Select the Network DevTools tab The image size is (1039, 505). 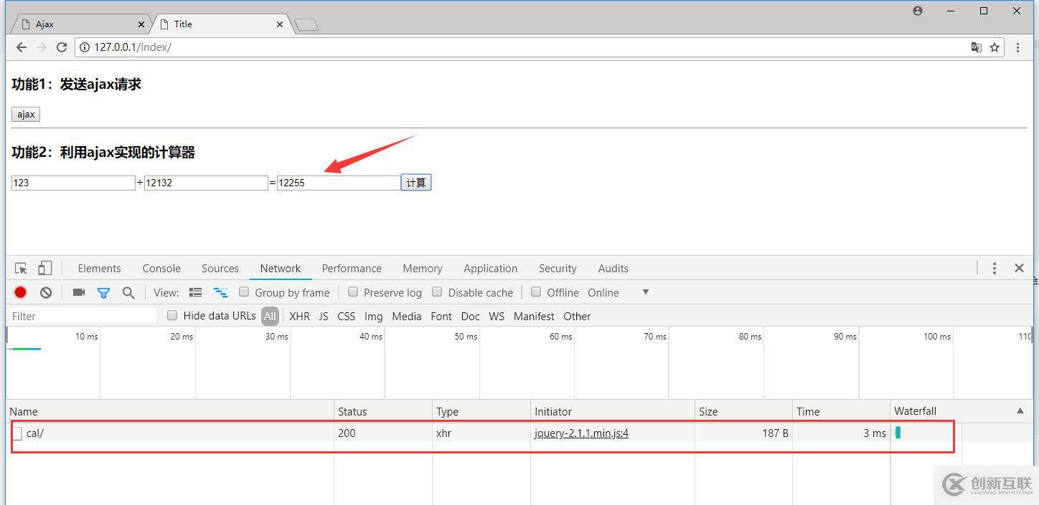pyautogui.click(x=281, y=269)
